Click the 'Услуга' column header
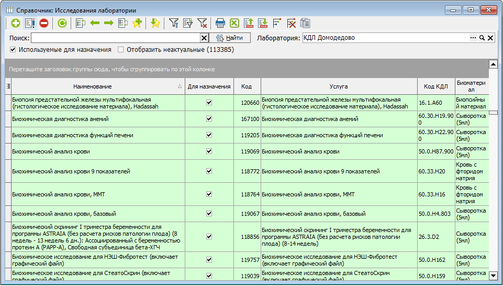503x286 pixels. [x=339, y=86]
